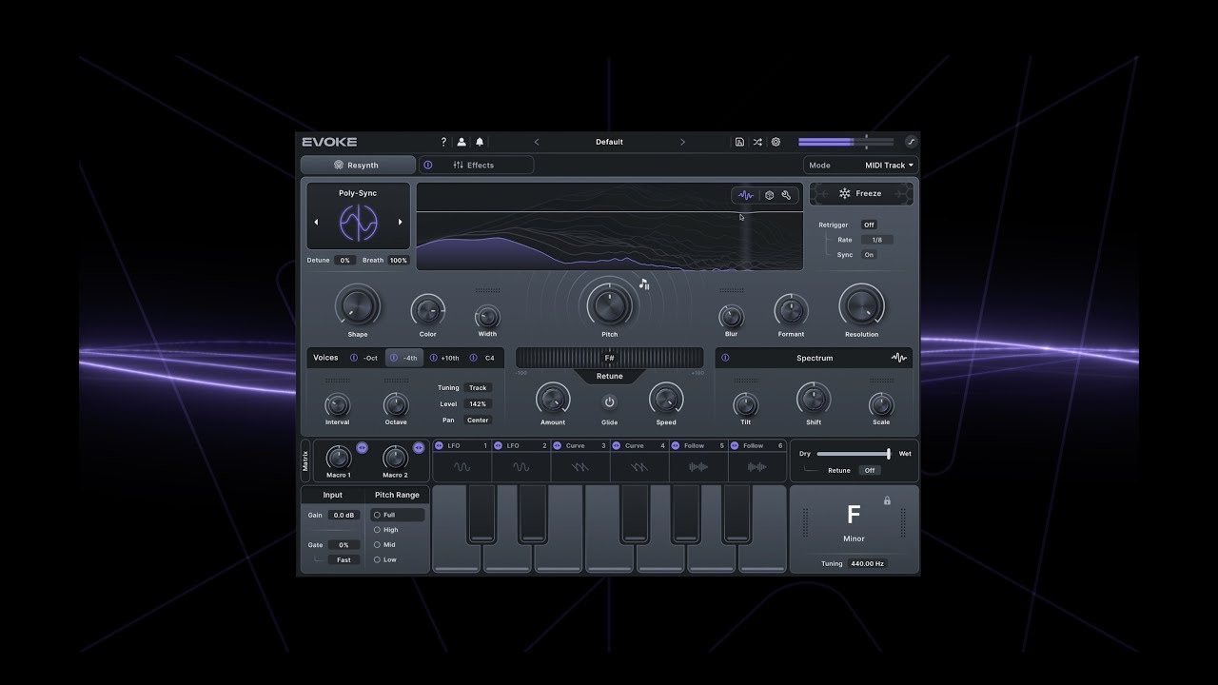
Task: Click the Level 142% field
Action: [x=478, y=403]
